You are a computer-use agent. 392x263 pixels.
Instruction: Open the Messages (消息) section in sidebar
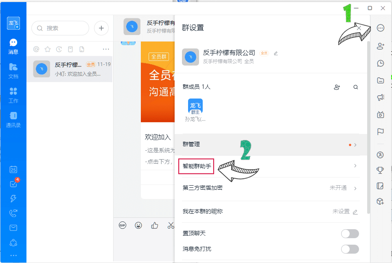pos(13,46)
